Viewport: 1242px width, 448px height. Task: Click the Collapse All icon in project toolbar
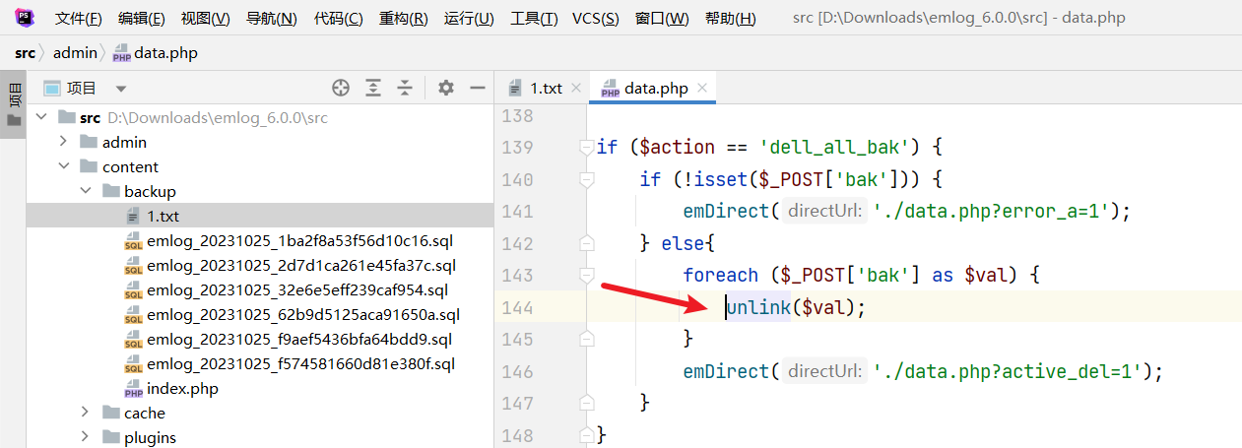405,88
